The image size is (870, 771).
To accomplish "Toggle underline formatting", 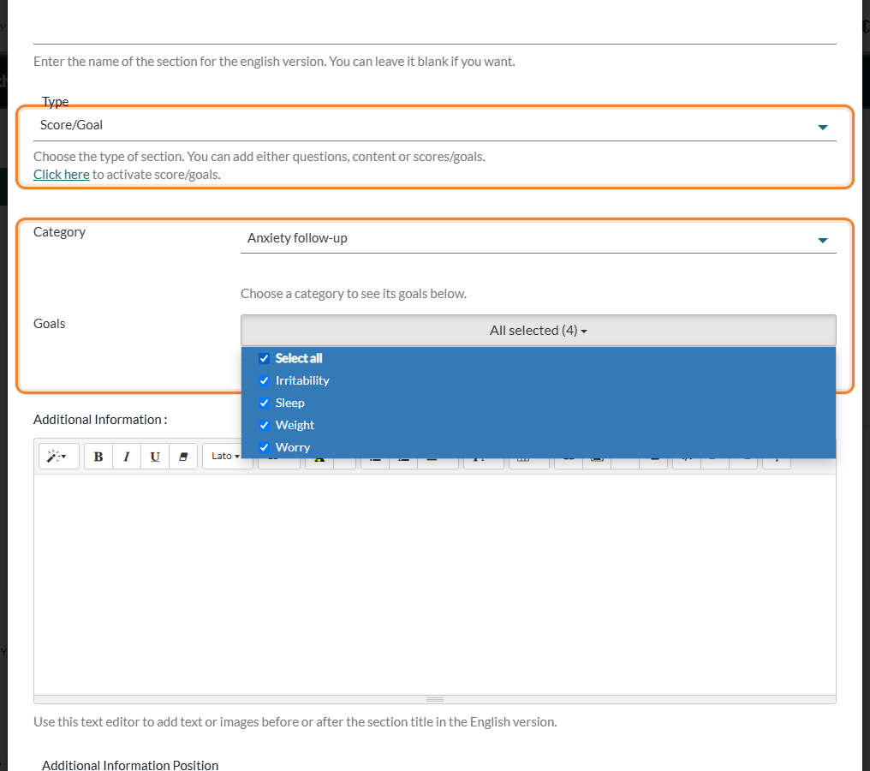I will click(155, 457).
